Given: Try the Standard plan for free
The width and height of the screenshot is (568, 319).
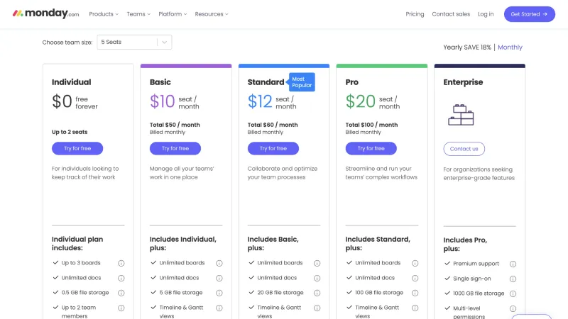Looking at the screenshot, I should (273, 148).
